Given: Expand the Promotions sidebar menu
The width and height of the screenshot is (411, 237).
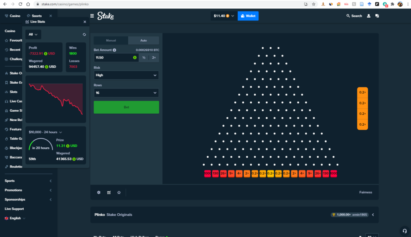Looking at the screenshot, I should coord(28,190).
